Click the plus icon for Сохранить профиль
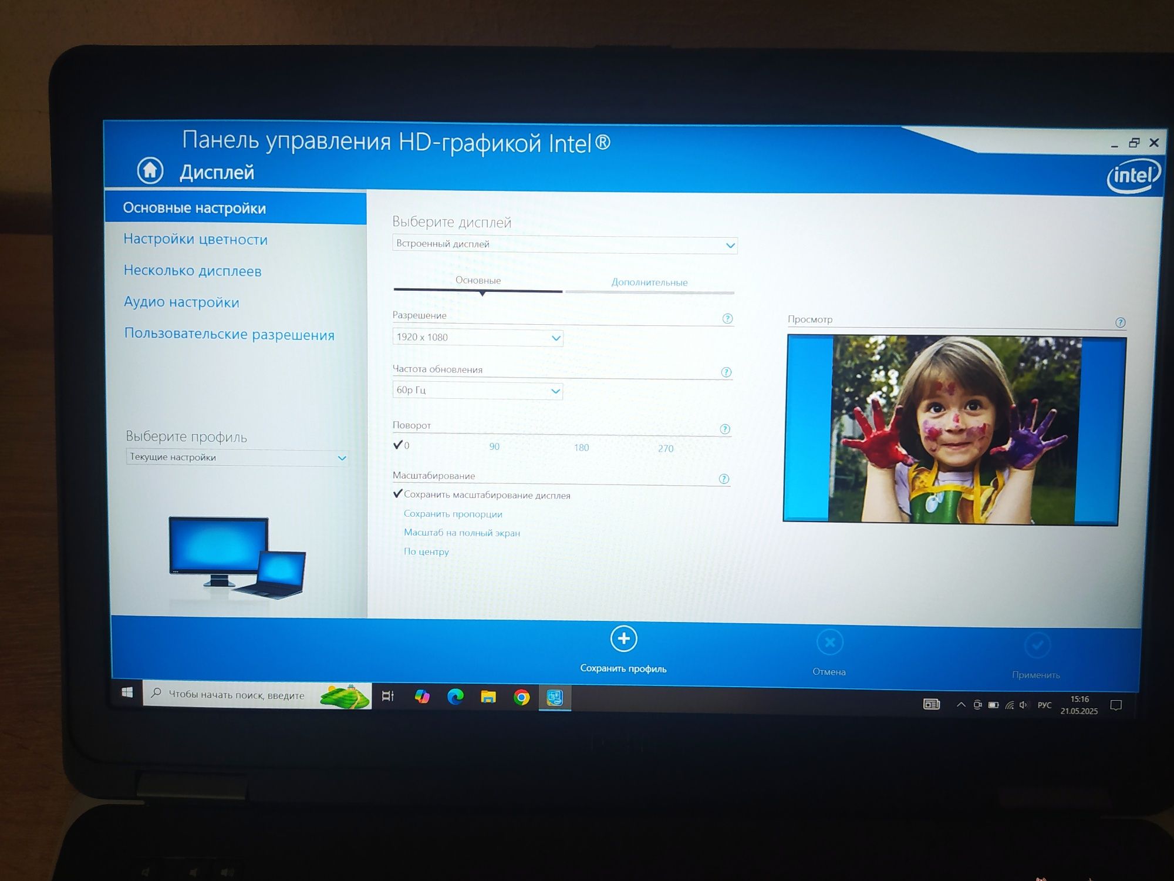 (x=623, y=639)
